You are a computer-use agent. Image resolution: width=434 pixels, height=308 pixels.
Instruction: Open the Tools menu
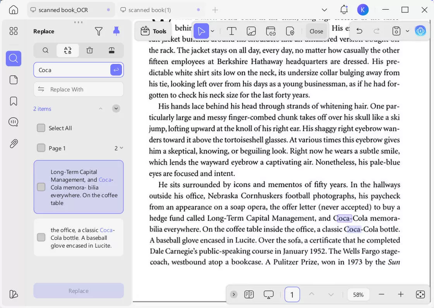tap(153, 31)
